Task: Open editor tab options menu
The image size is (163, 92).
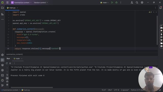Action: tap(155, 8)
